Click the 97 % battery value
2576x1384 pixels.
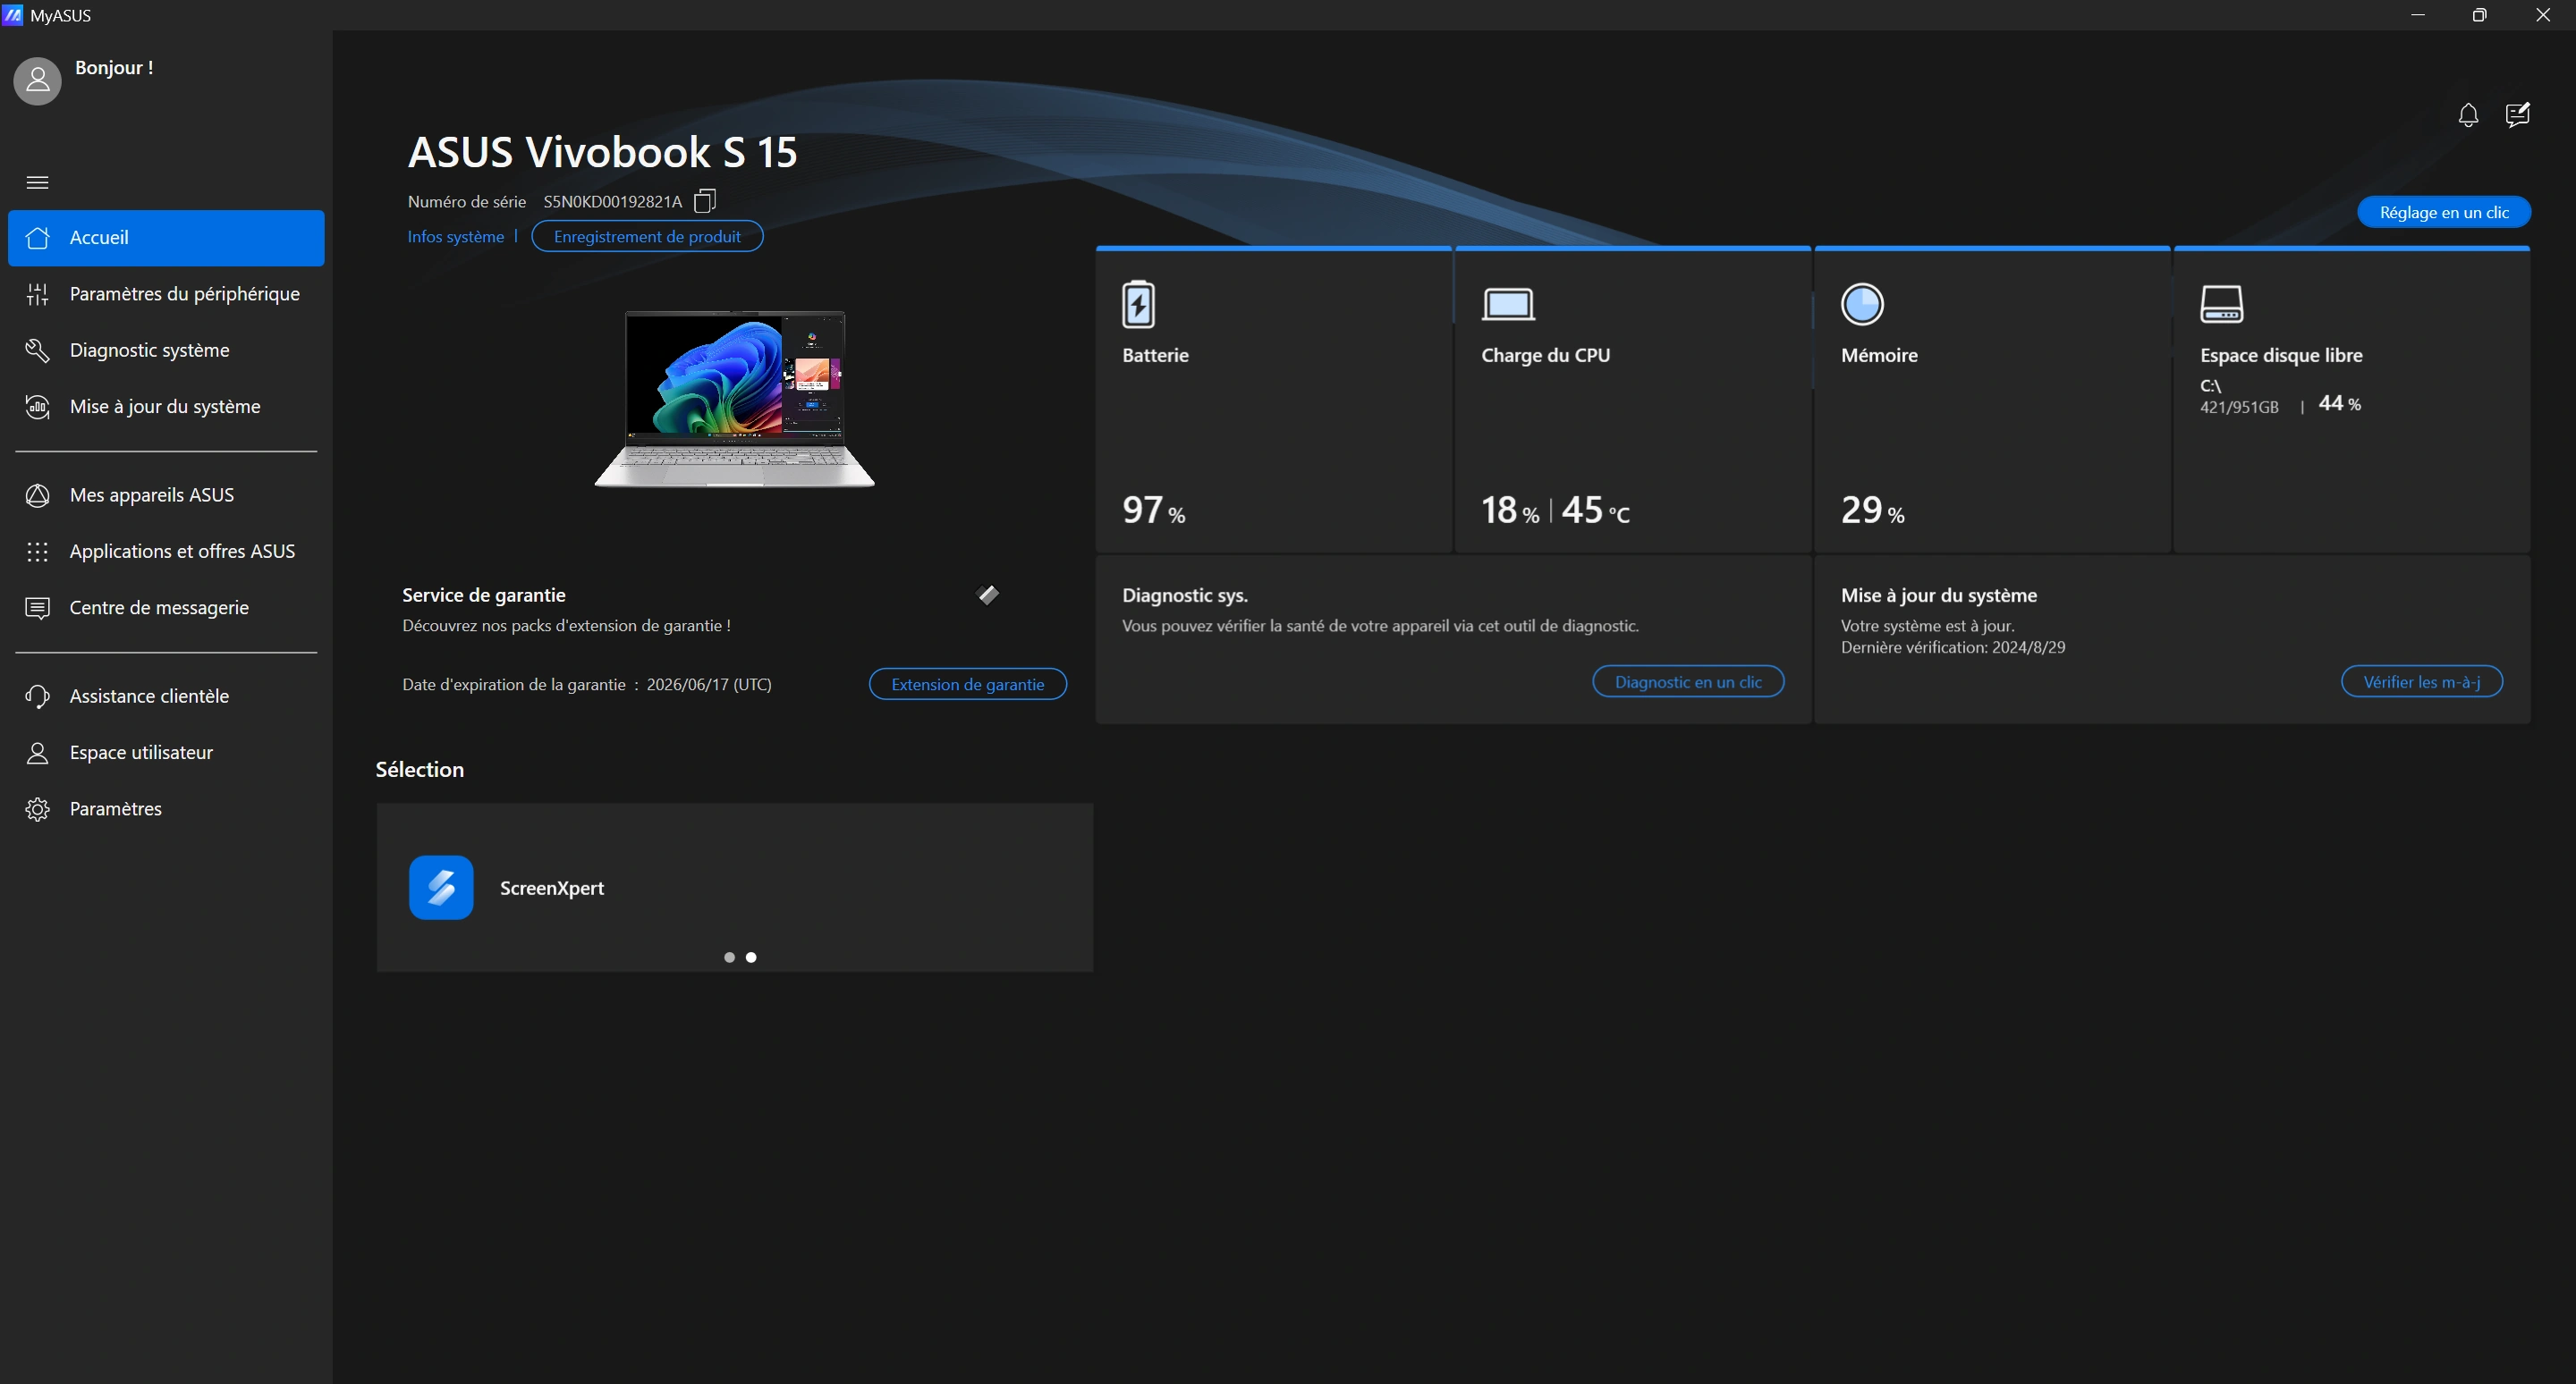[x=1154, y=511]
